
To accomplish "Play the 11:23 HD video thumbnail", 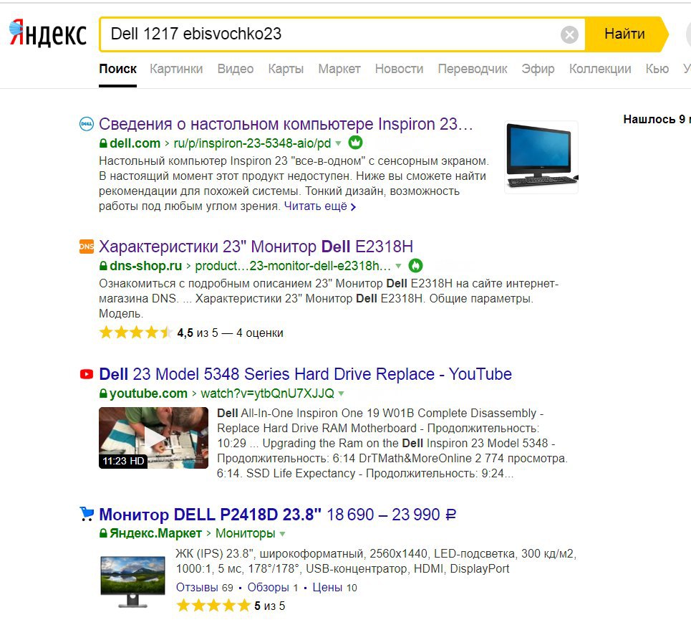I will coord(153,438).
